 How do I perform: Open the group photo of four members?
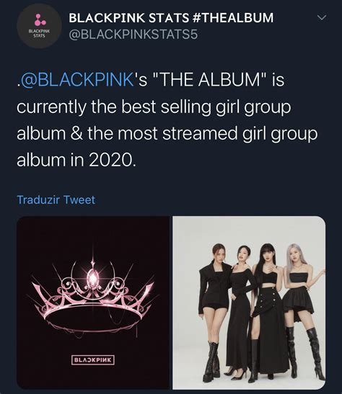point(249,303)
